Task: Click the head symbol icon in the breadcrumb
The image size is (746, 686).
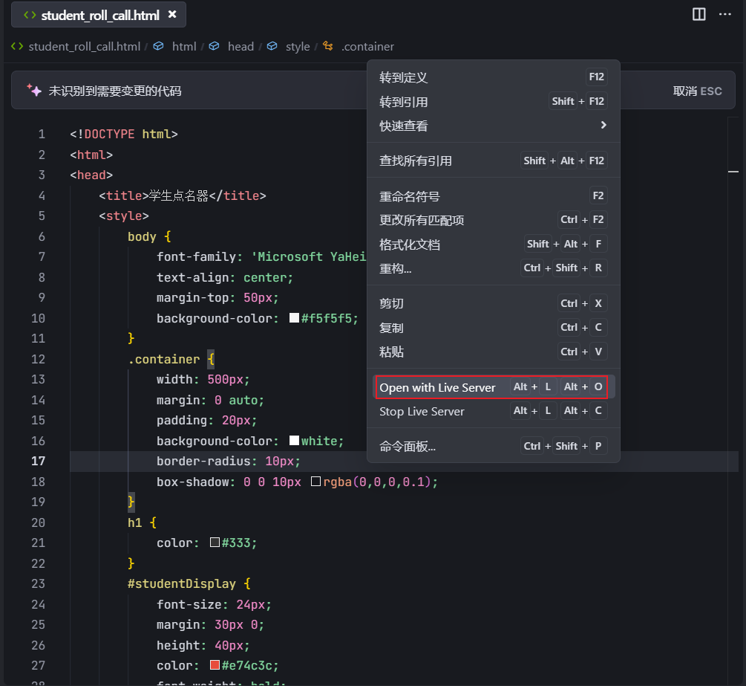Action: click(215, 46)
